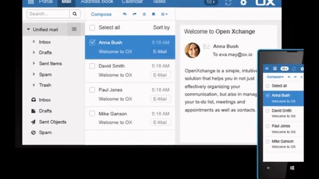The width and height of the screenshot is (319, 179).
Task: Expand the Sent Items folder
Action: point(34,63)
